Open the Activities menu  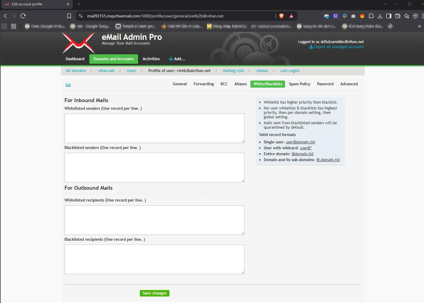pyautogui.click(x=151, y=59)
